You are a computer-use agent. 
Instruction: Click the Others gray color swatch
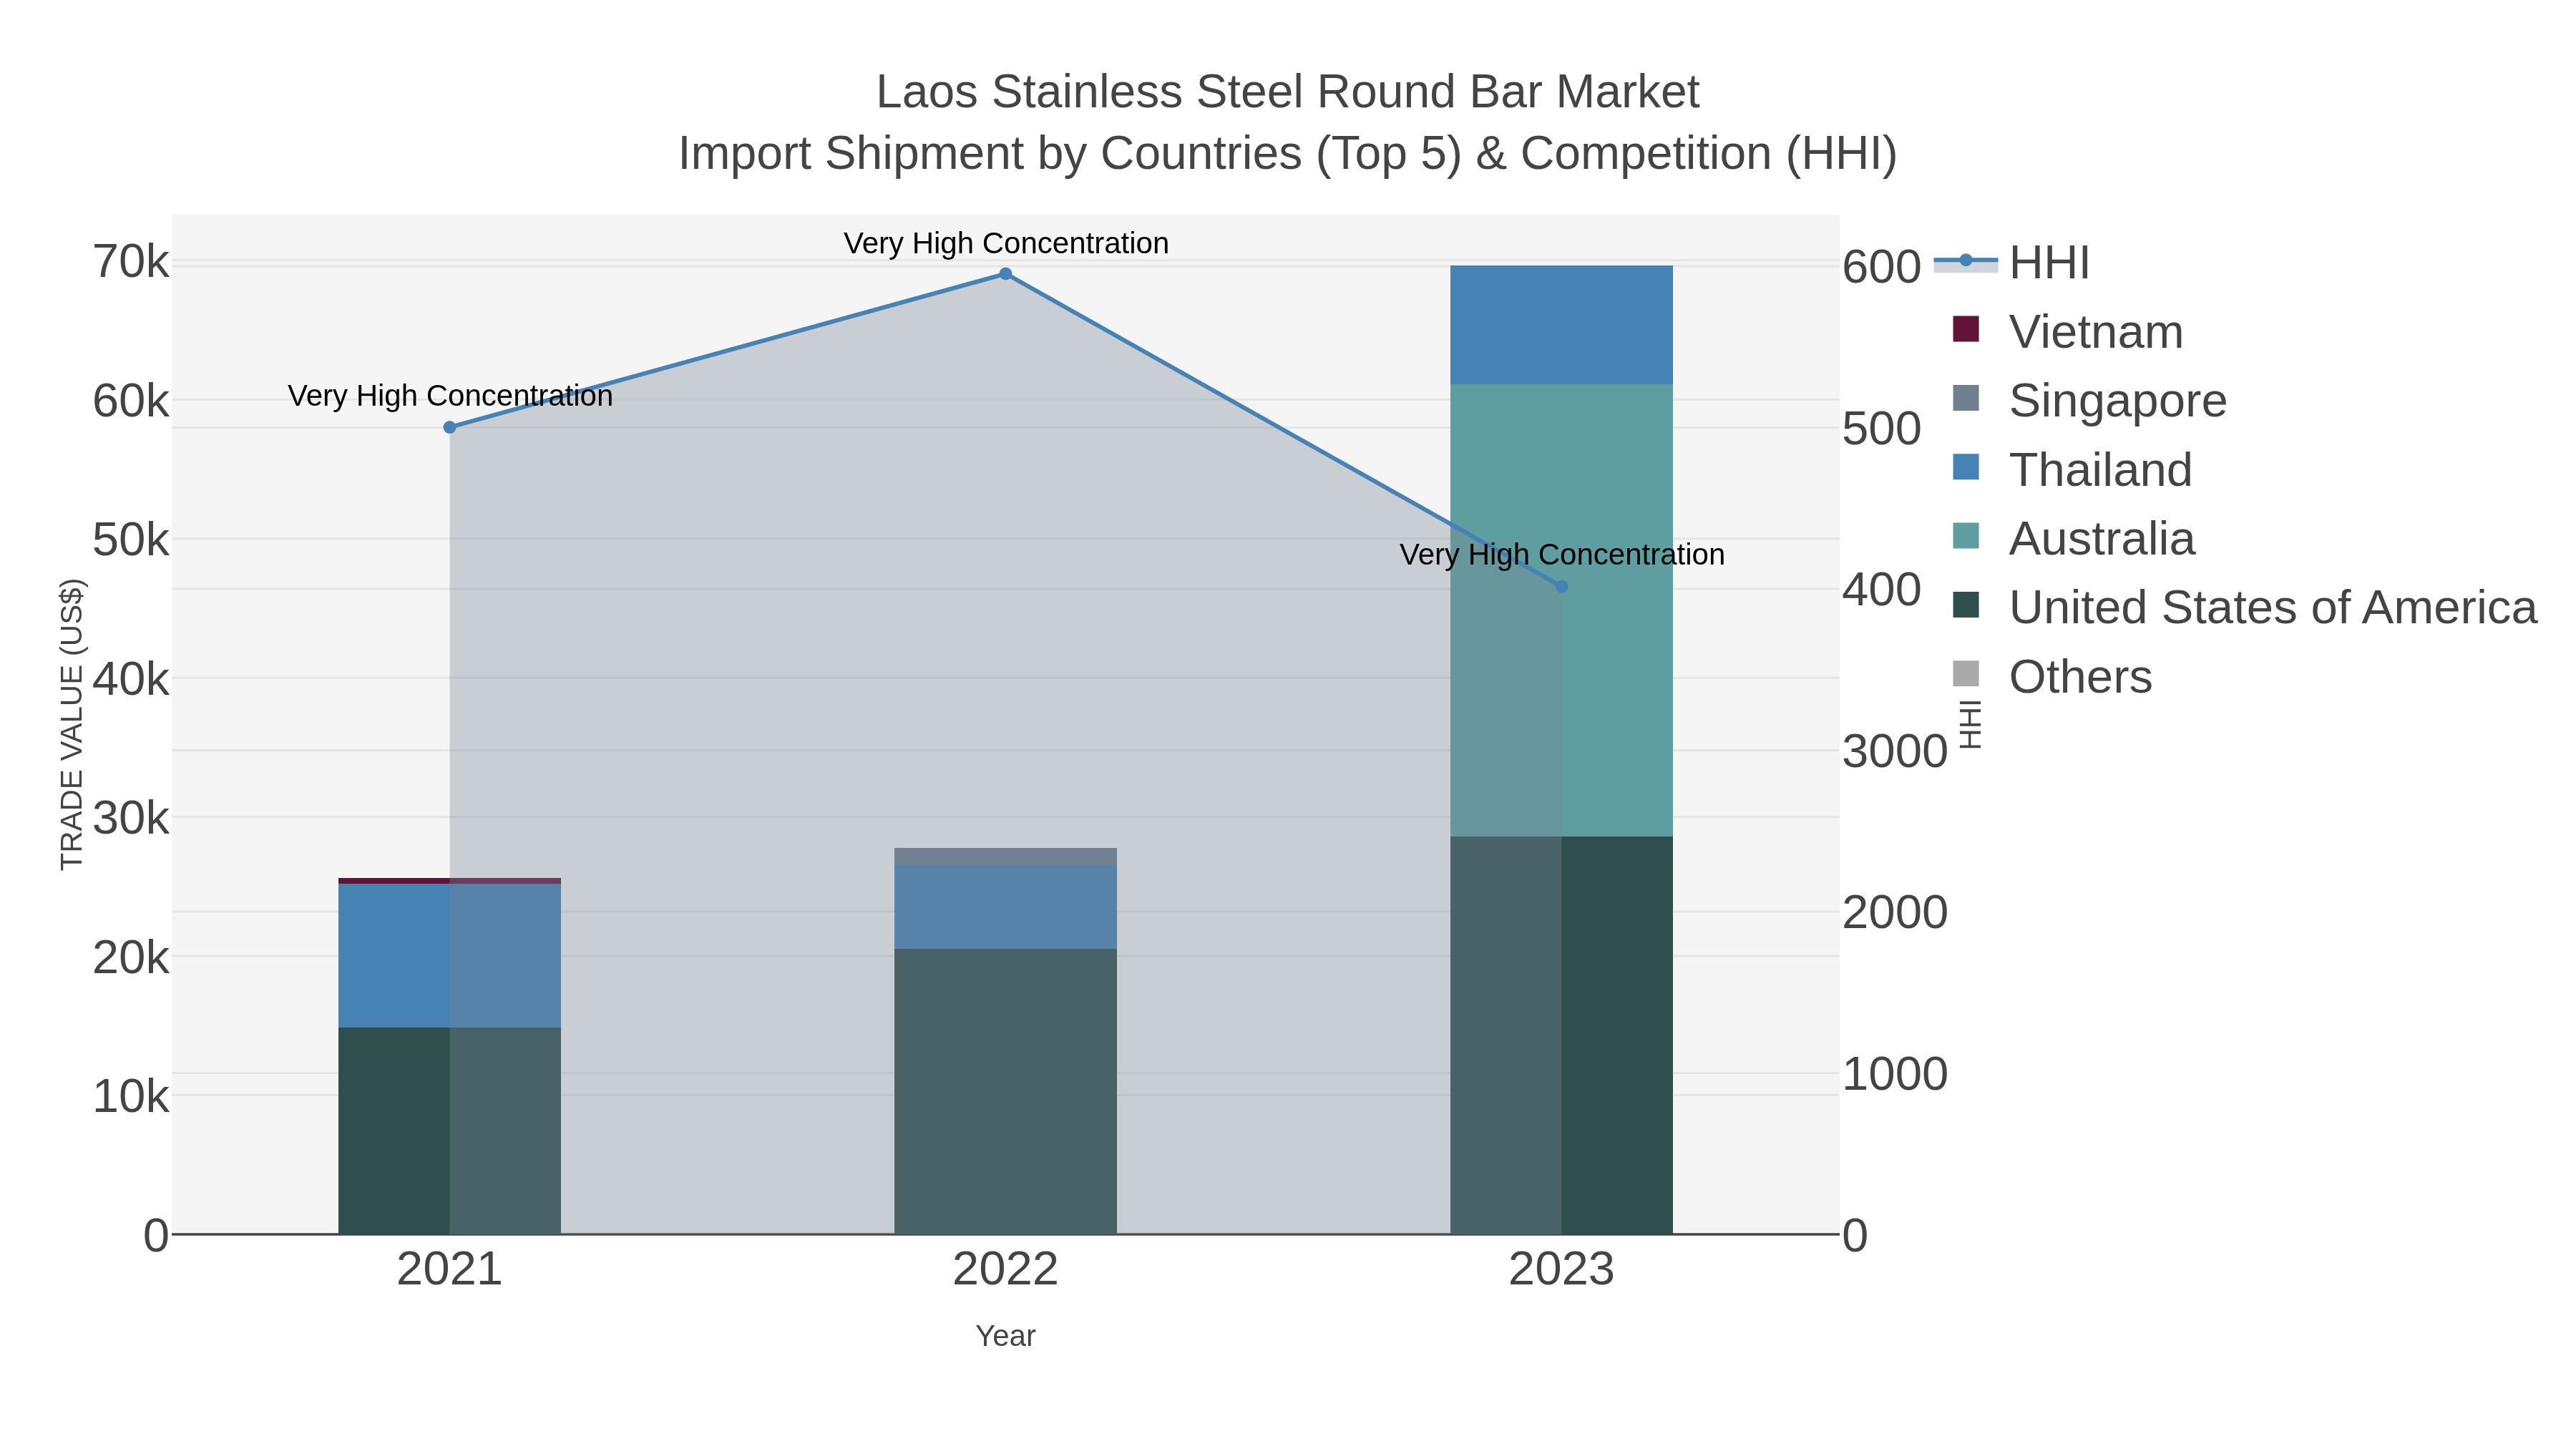1965,674
